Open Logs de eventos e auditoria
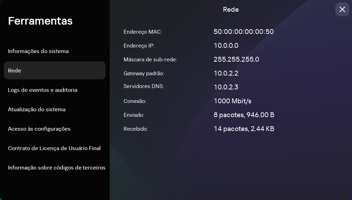 click(43, 90)
